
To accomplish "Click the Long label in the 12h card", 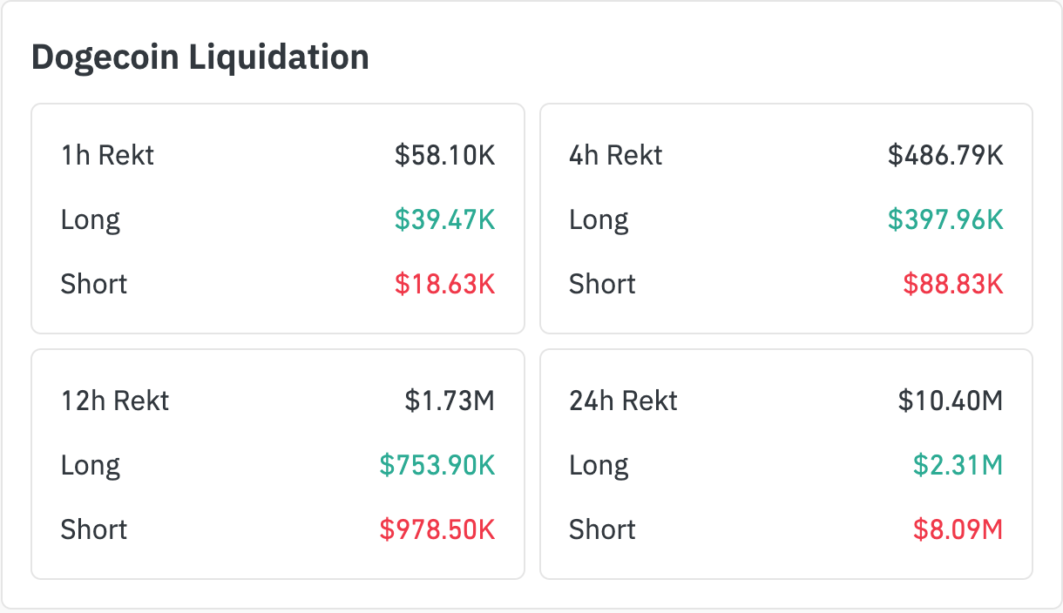I will (x=91, y=466).
